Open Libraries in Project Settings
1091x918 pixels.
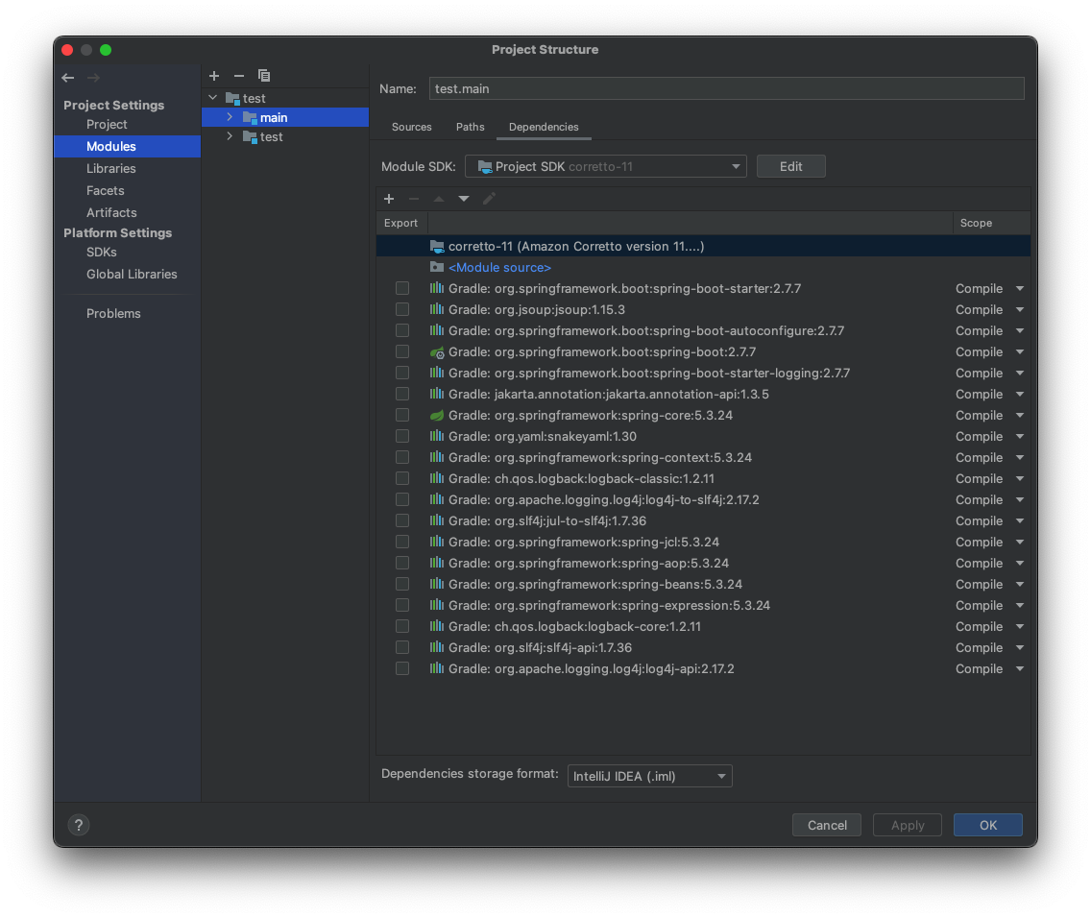point(110,168)
